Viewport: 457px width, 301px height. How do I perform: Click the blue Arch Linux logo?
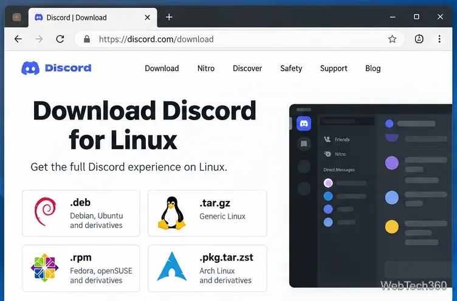[171, 266]
